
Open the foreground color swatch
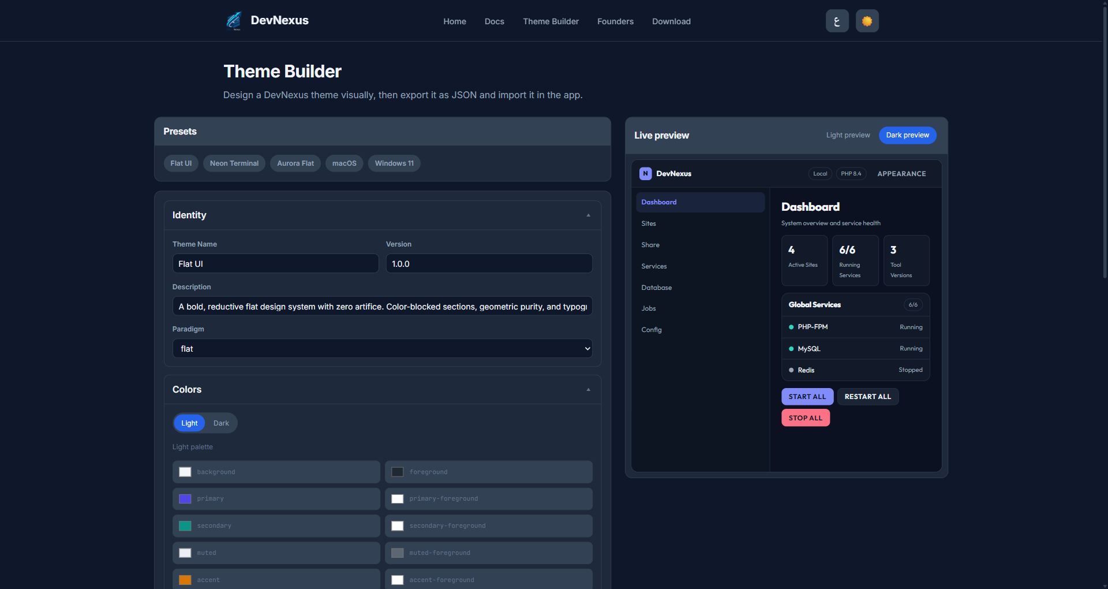point(398,472)
